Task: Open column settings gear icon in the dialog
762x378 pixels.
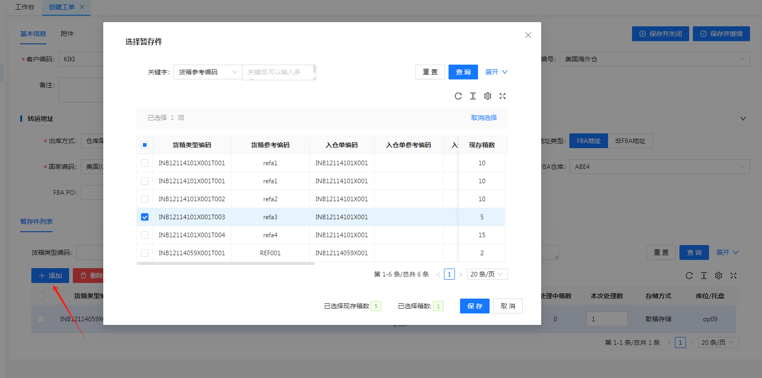Action: (x=487, y=96)
